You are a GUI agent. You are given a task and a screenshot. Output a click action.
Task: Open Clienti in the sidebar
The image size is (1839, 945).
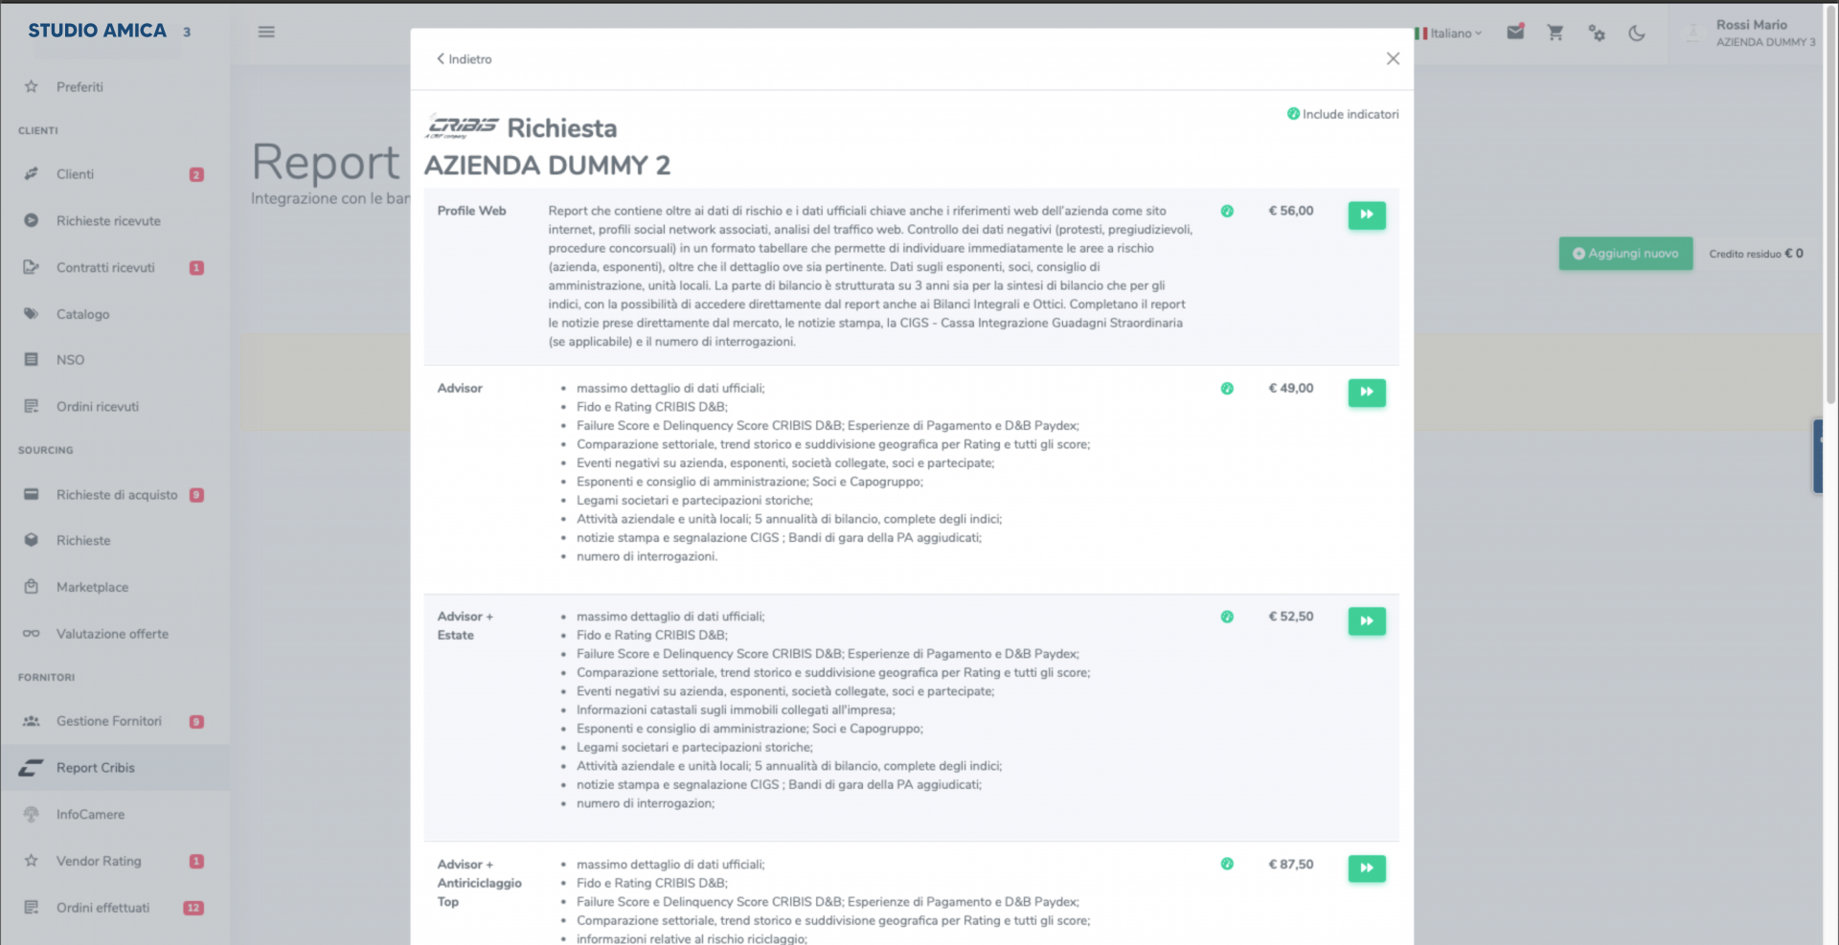point(115,174)
